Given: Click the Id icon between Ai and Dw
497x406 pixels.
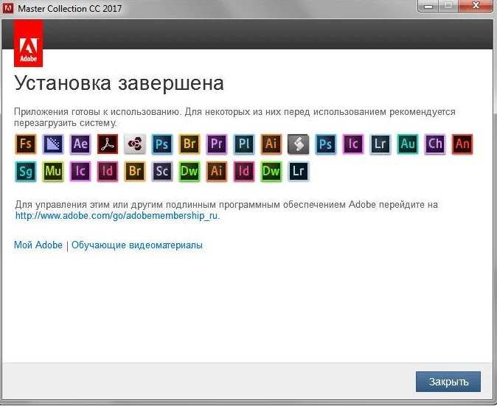Looking at the screenshot, I should [244, 172].
